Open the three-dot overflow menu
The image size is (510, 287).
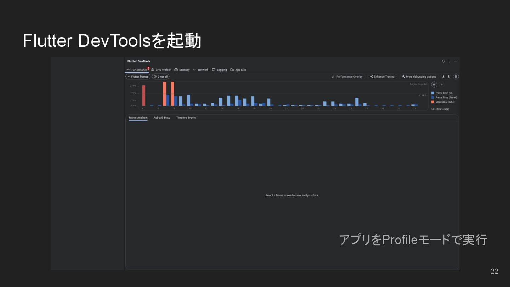click(x=449, y=61)
